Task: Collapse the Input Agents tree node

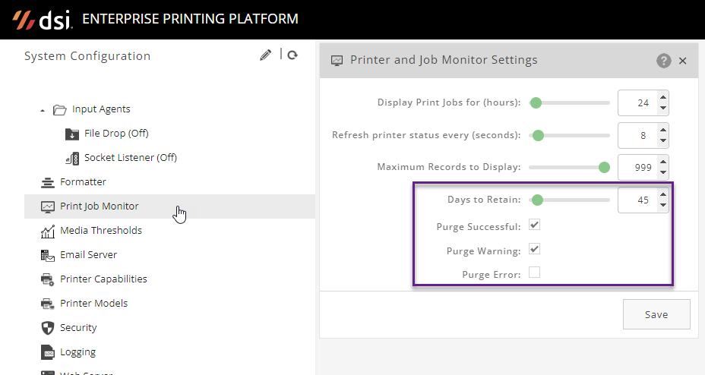Action: (43, 110)
